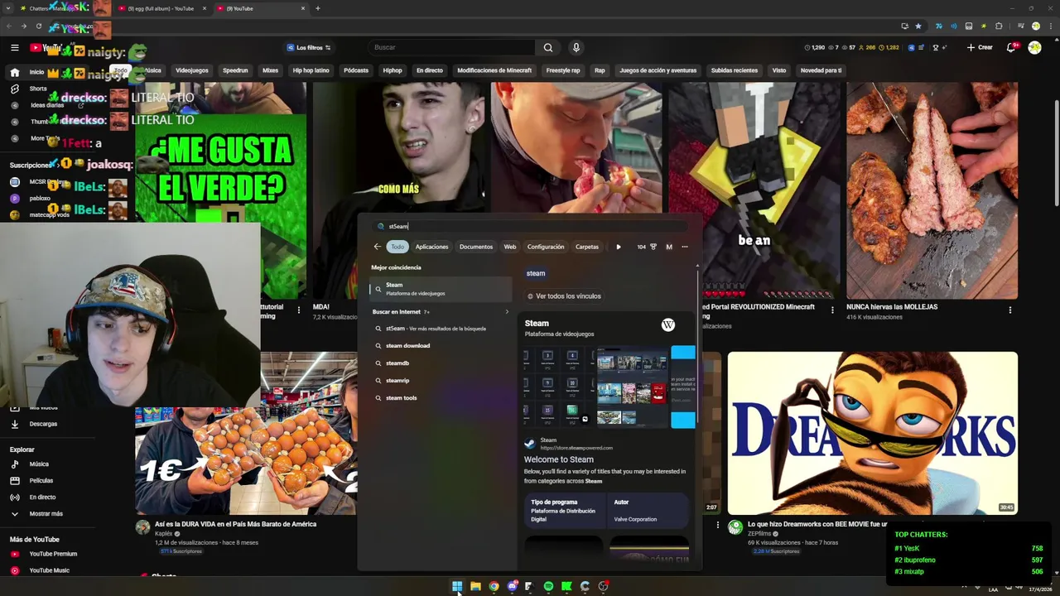Screen dimensions: 1060x596
Task: Open YouTube notifications bell
Action: (1011, 47)
